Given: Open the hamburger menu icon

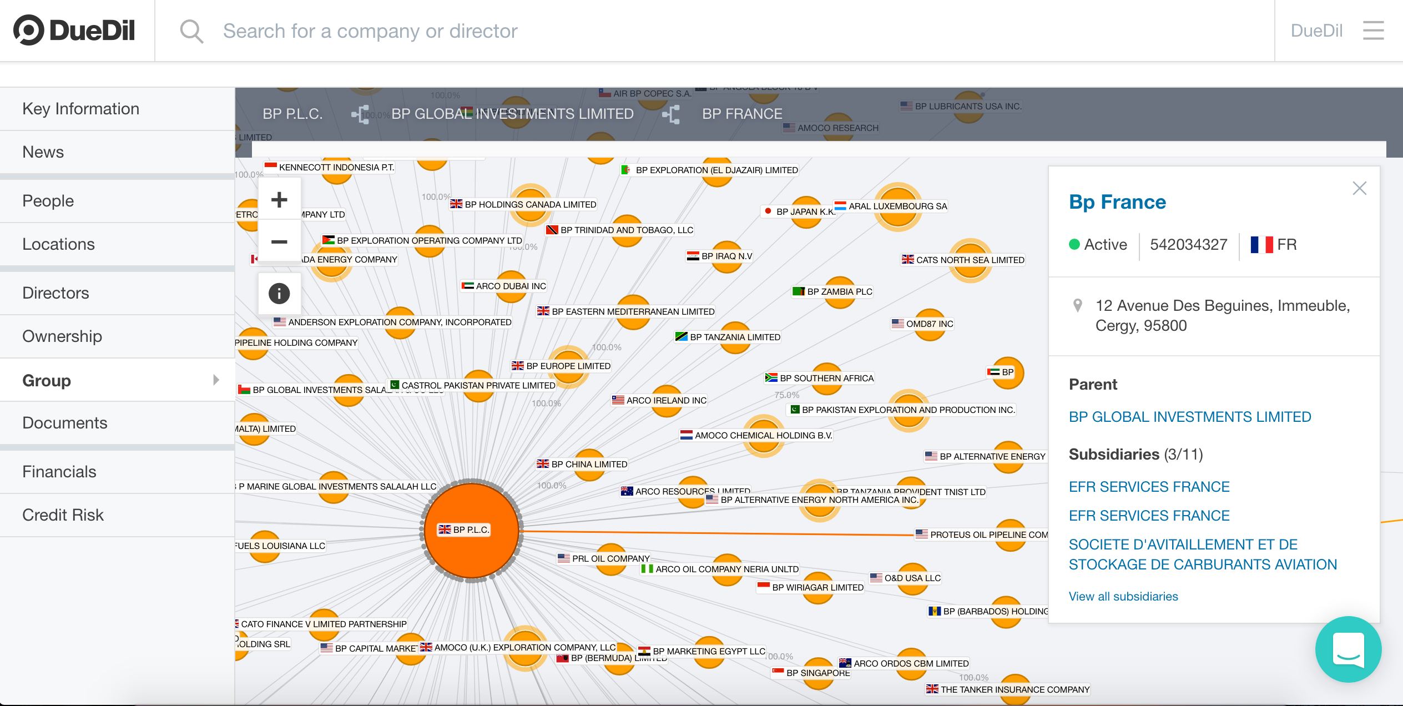Looking at the screenshot, I should (1373, 31).
